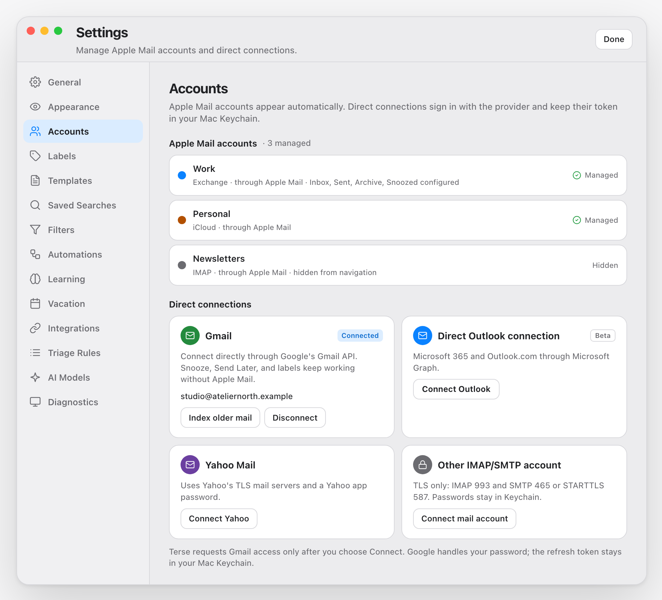Click the Beta badge on Outlook card
The width and height of the screenshot is (662, 600).
(603, 336)
